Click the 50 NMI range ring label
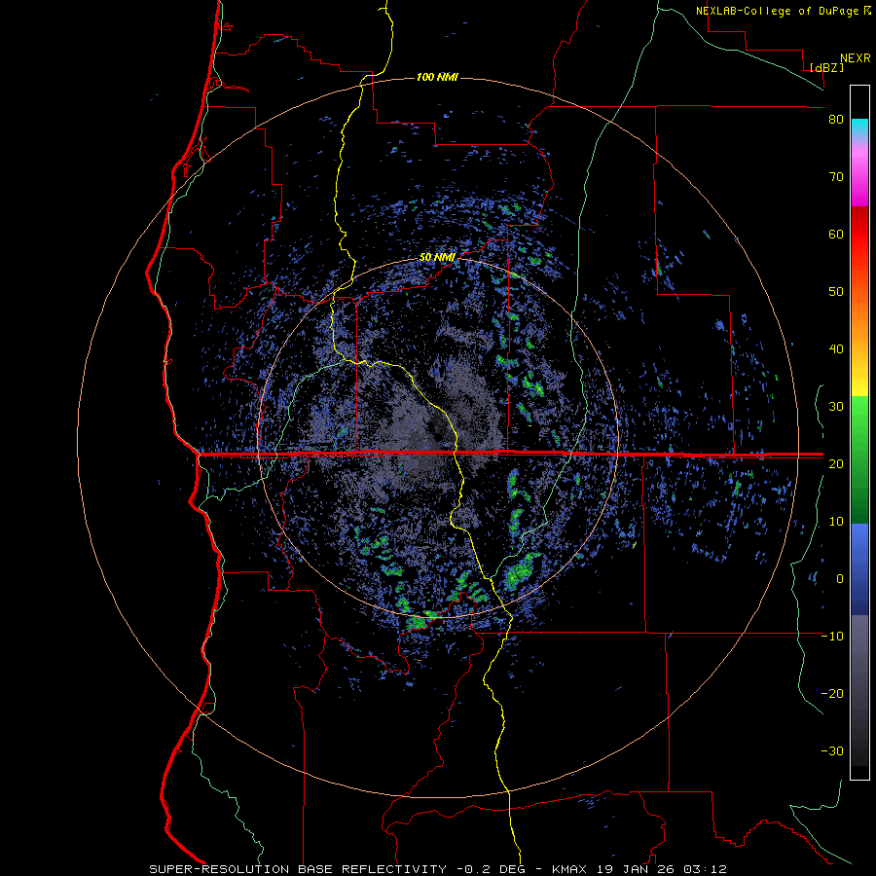The image size is (876, 876). click(x=437, y=258)
